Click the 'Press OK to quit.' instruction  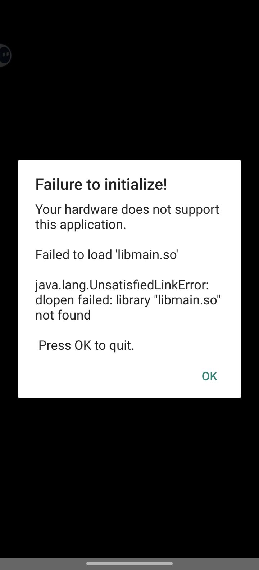tap(86, 345)
